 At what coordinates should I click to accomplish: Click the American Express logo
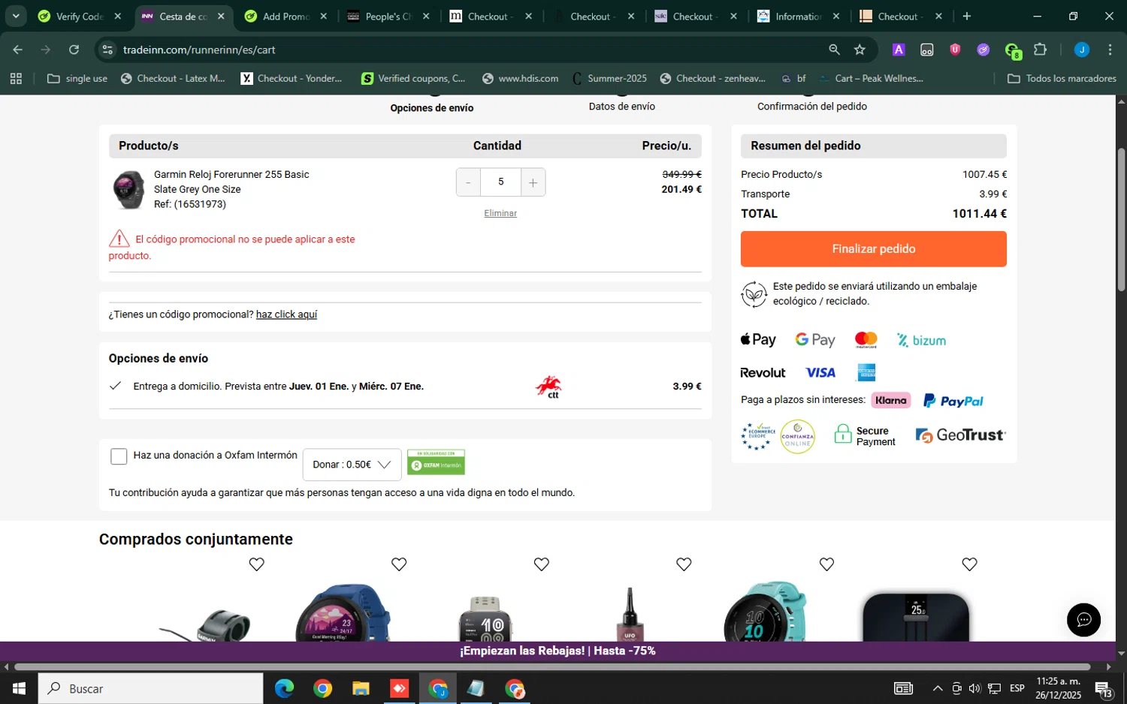(866, 372)
